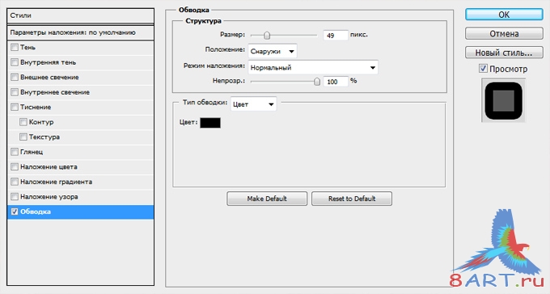Select the Глянец style row label
The image size is (550, 294).
click(32, 151)
